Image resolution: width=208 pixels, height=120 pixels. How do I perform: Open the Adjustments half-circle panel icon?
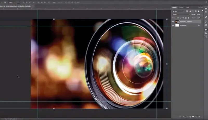point(206,17)
